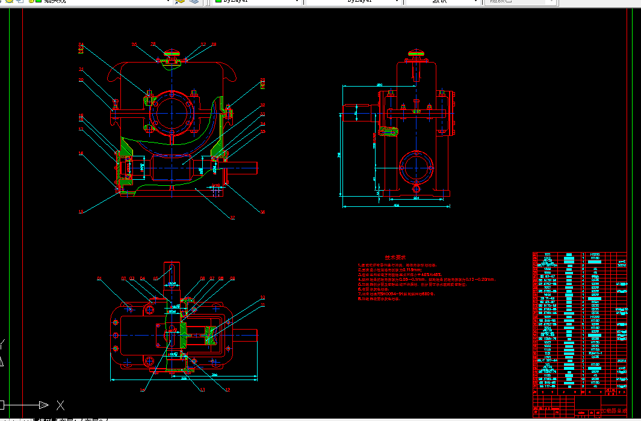Image resolution: width=641 pixels, height=421 pixels.
Task: Select part balloon number 21
Action: coord(81,69)
